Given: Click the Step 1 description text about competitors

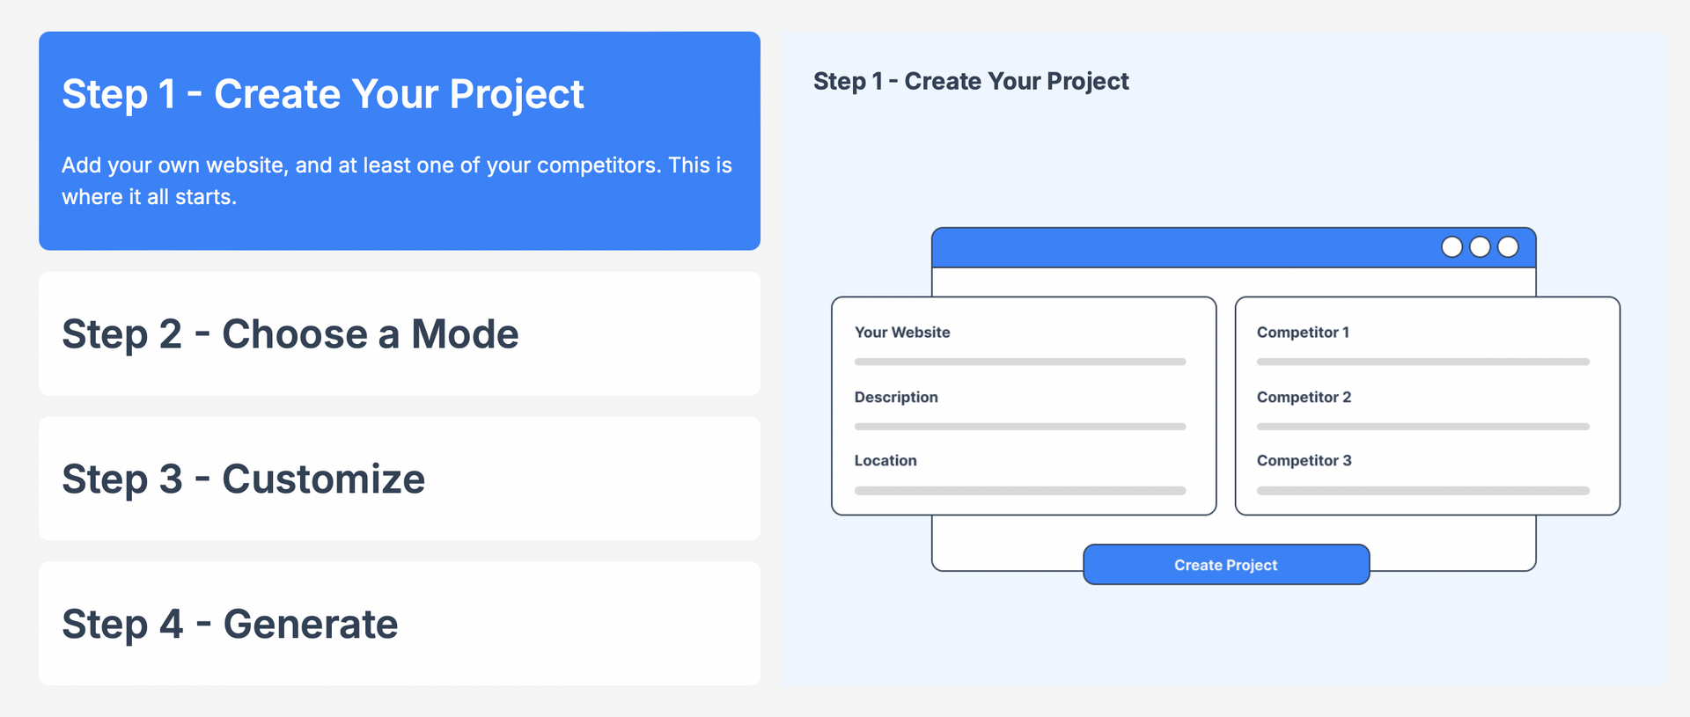Looking at the screenshot, I should click(x=397, y=181).
